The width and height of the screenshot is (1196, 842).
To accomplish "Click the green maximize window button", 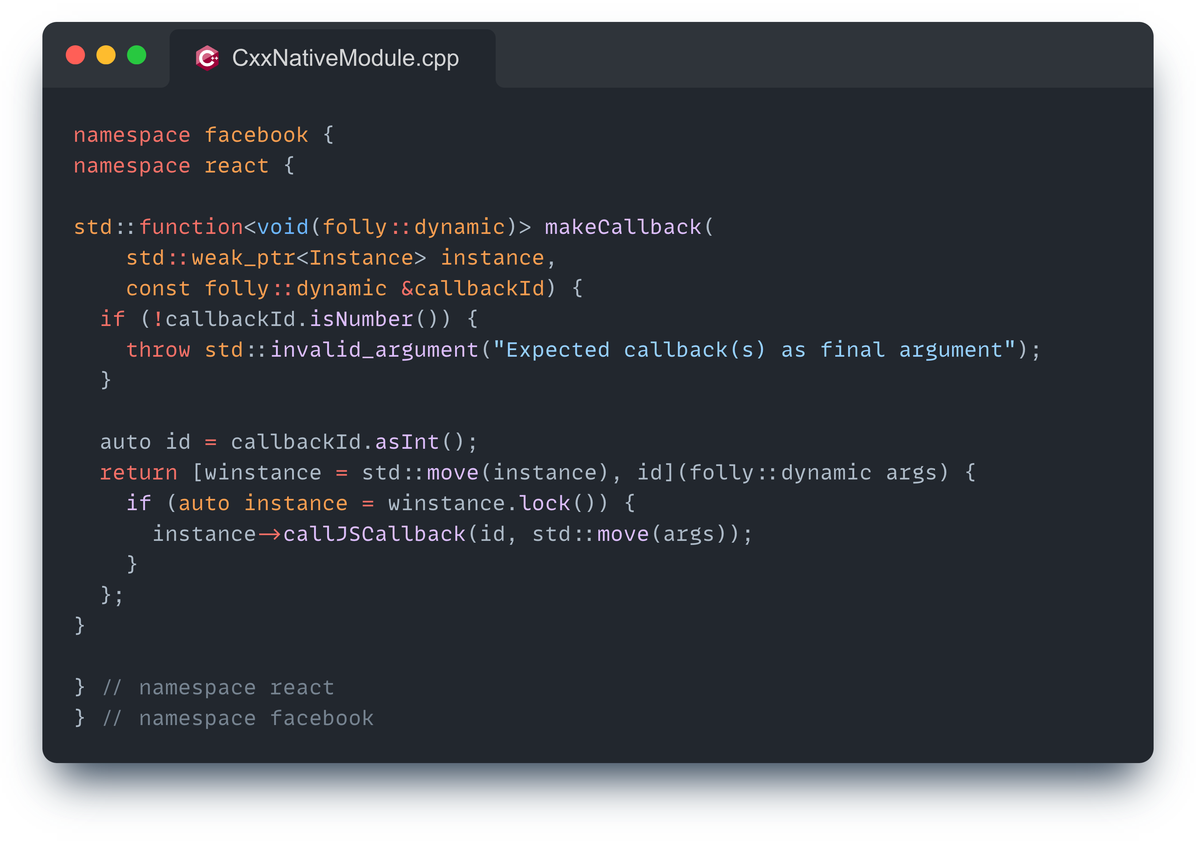I will click(x=137, y=55).
